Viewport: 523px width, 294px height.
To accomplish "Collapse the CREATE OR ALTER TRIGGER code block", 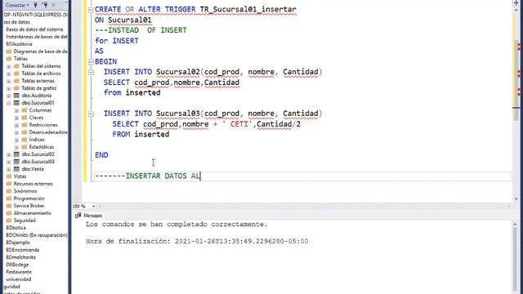I will [91, 10].
